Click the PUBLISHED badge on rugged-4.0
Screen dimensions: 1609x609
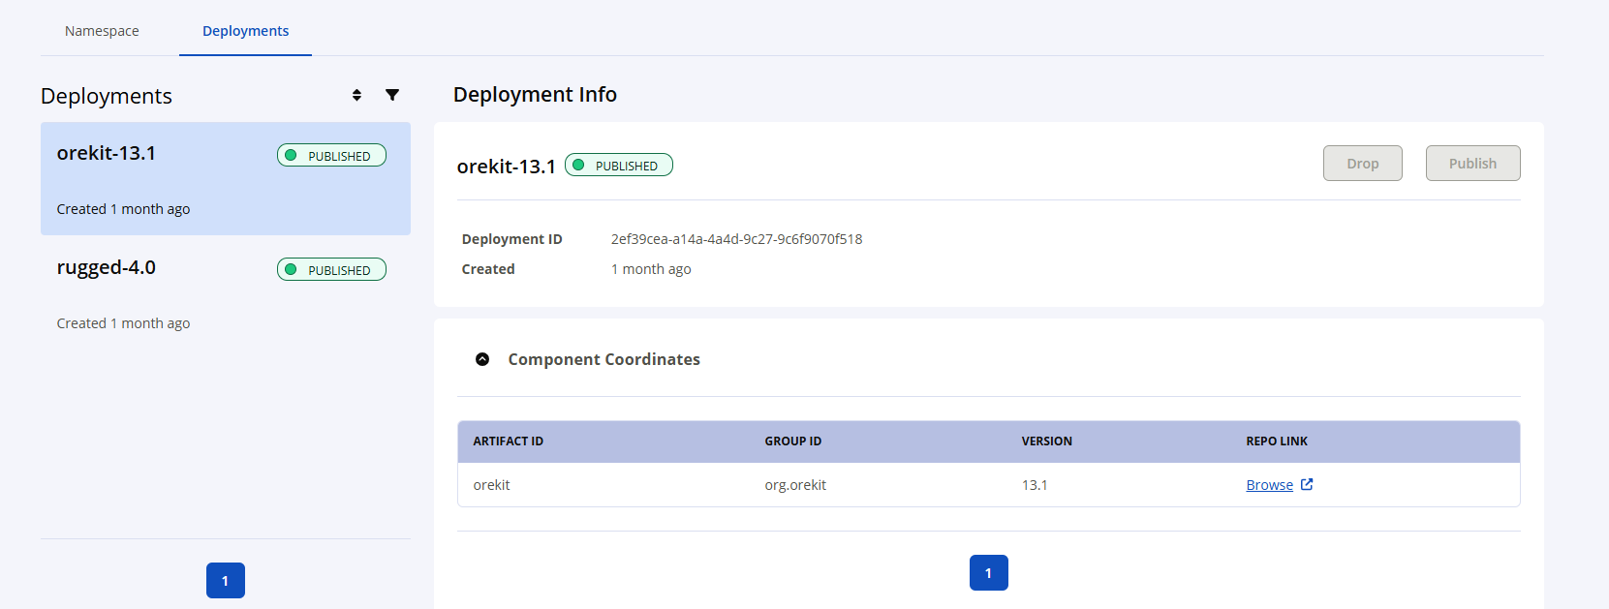point(331,270)
